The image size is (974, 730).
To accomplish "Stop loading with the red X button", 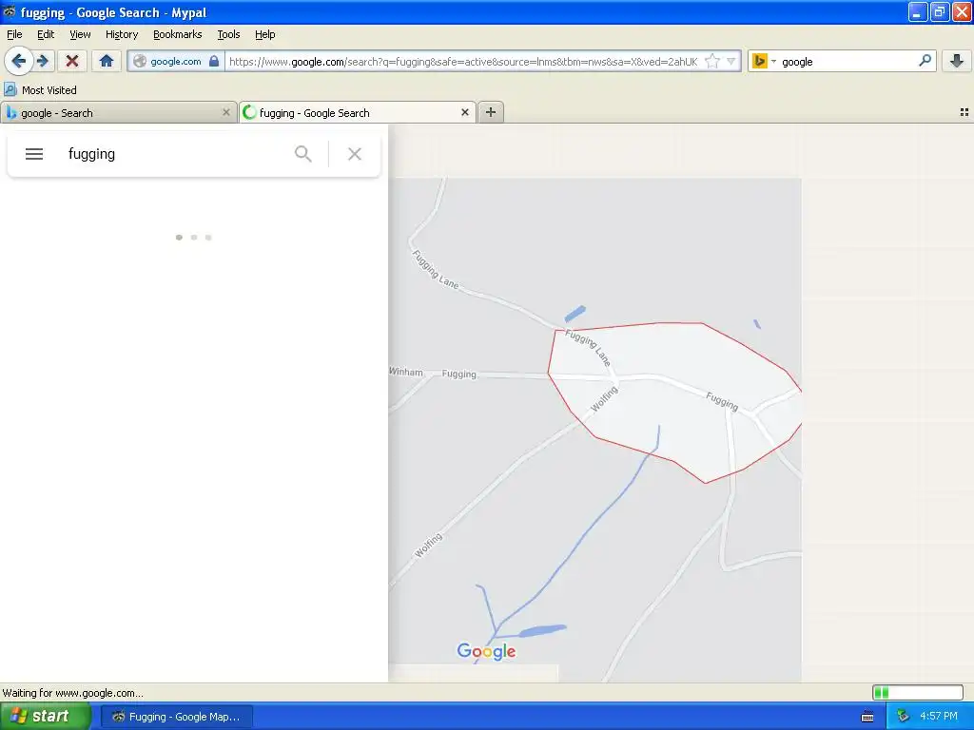I will [x=72, y=61].
